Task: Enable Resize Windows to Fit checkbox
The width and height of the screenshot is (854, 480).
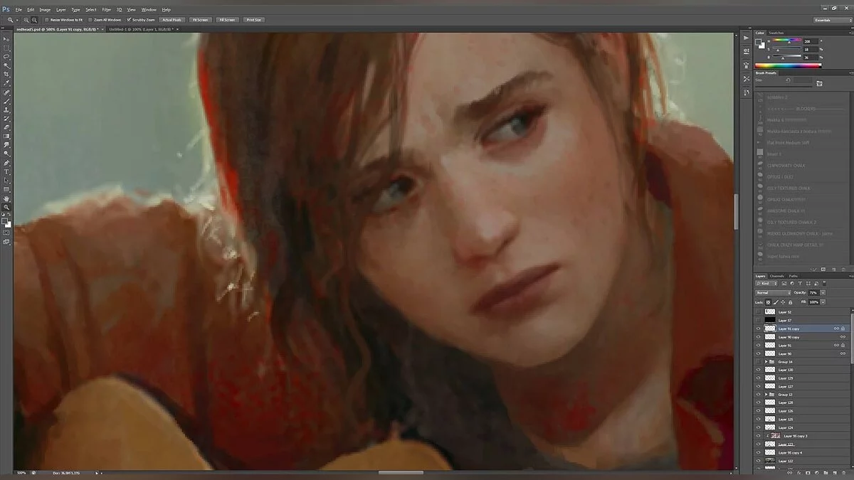Action: click(47, 20)
